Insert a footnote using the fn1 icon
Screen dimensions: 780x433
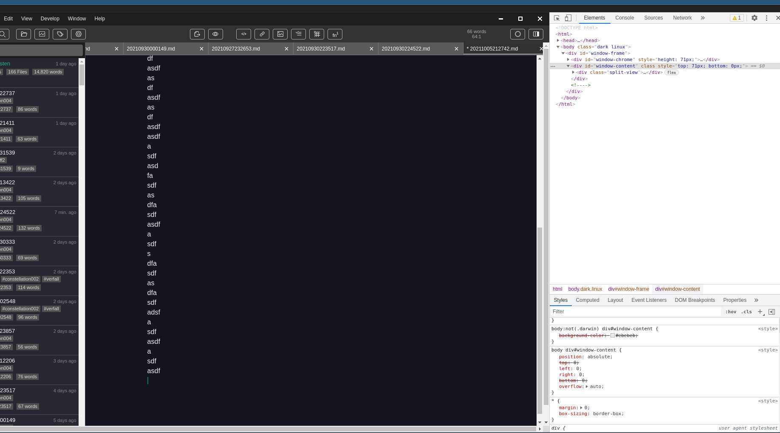coord(335,34)
